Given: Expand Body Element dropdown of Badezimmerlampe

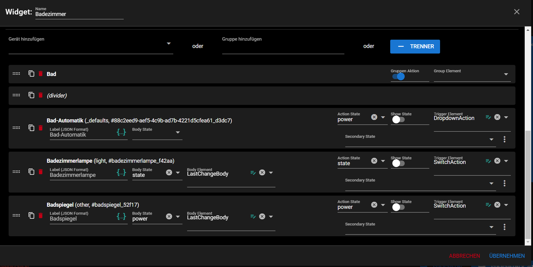Looking at the screenshot, I should click(271, 173).
